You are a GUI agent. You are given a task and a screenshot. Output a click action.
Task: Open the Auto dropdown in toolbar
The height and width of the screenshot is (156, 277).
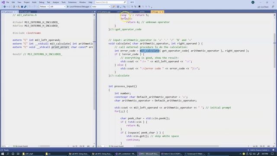101,7
